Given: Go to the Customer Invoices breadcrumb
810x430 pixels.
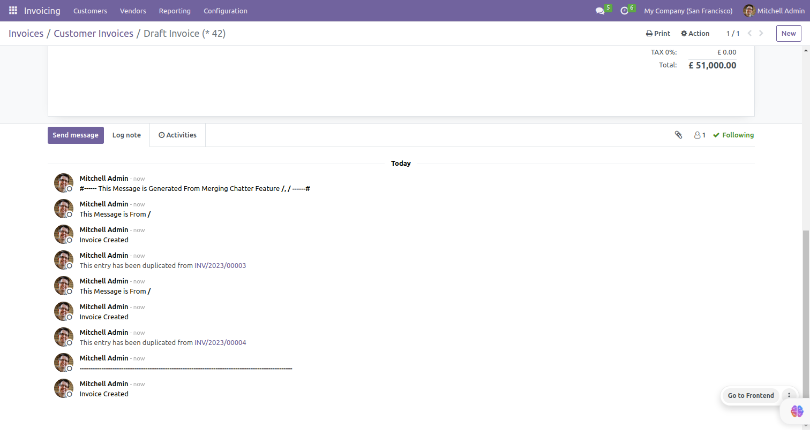Looking at the screenshot, I should (93, 34).
